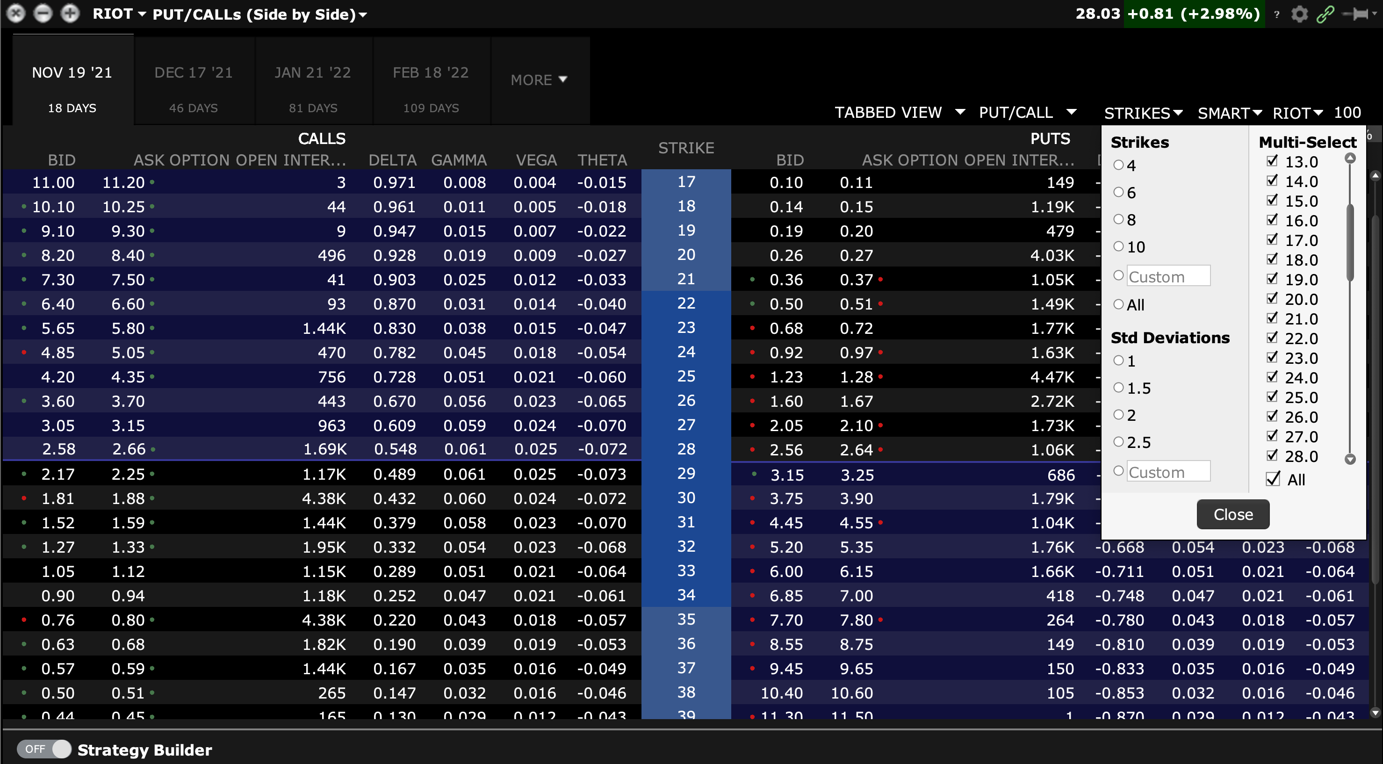1383x764 pixels.
Task: Click the help question mark icon
Action: (1276, 15)
